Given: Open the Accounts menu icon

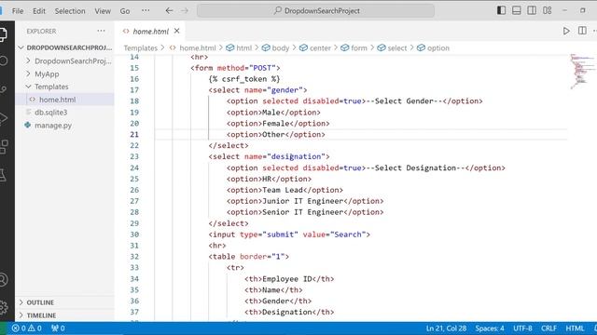Looking at the screenshot, I should pyautogui.click(x=3, y=279).
